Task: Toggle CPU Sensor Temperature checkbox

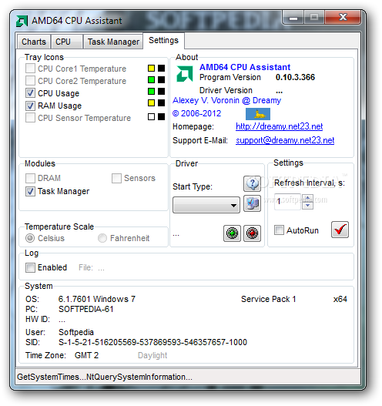Action: click(30, 118)
